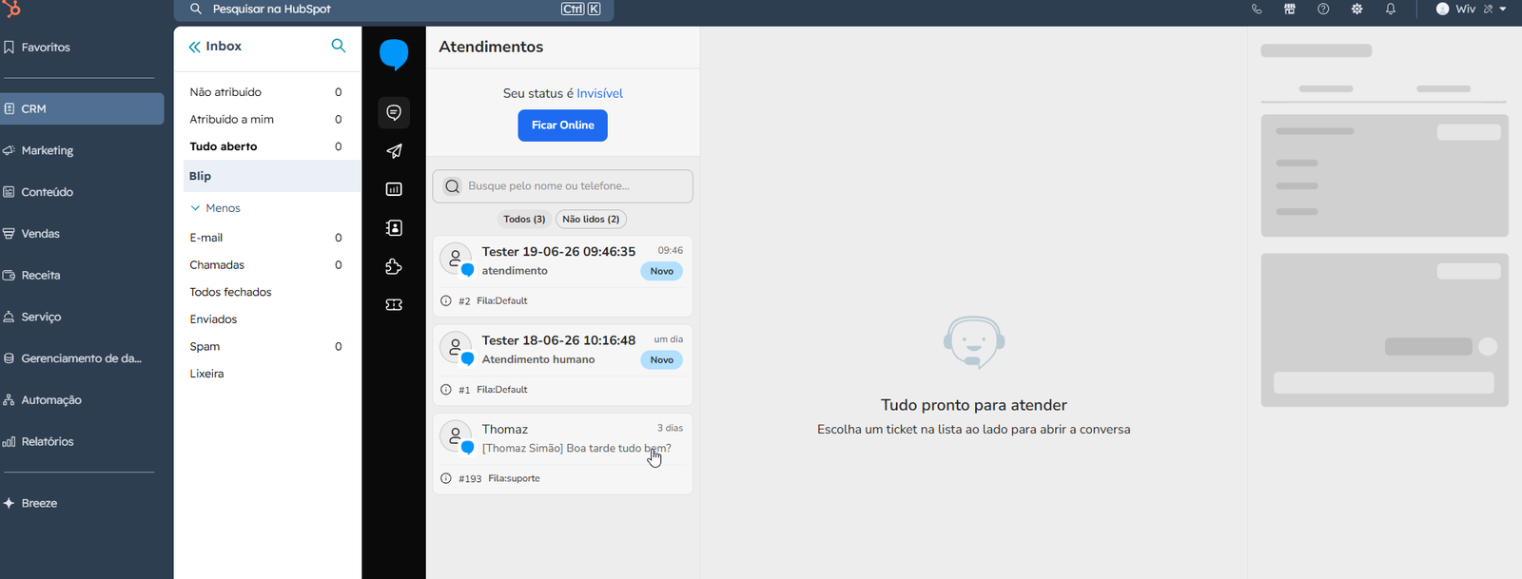The width and height of the screenshot is (1522, 579).
Task: Click the puzzle piece extensions icon
Action: [x=394, y=267]
